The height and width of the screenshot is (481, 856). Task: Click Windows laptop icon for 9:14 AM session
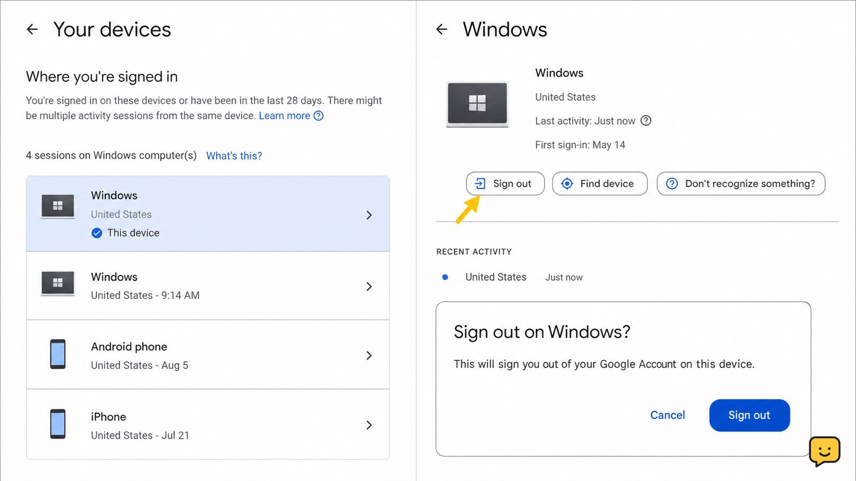coord(58,283)
